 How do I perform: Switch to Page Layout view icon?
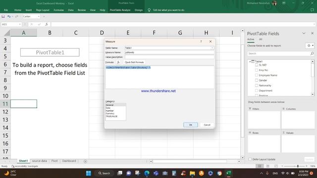pos(268,166)
